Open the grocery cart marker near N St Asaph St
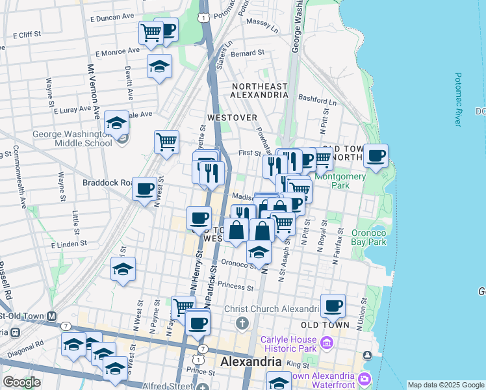The height and width of the screenshot is (390, 486). (284, 224)
